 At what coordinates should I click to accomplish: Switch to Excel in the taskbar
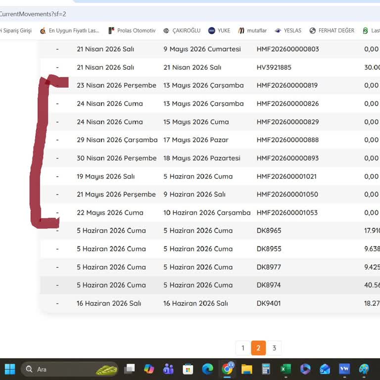click(x=285, y=369)
